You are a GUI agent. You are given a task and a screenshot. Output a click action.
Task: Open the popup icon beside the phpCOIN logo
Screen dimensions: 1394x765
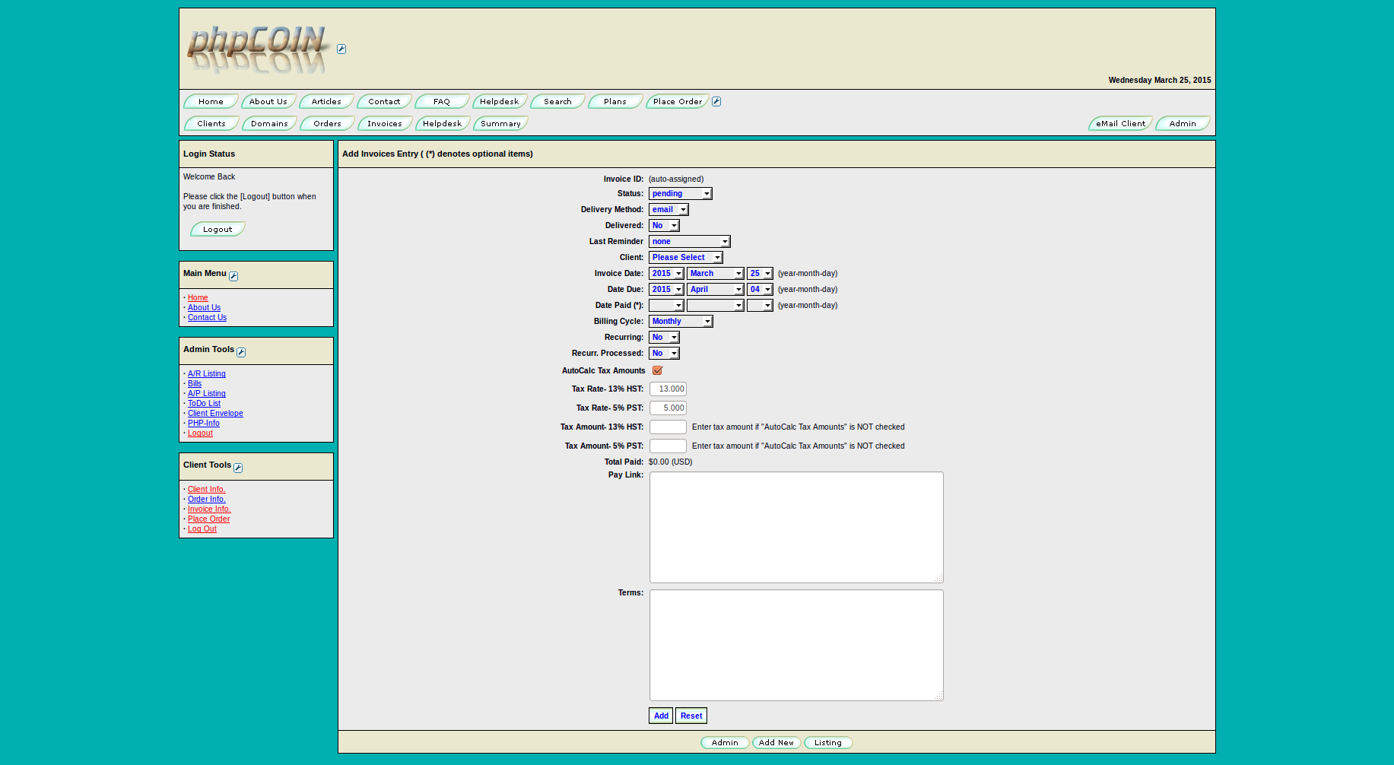pyautogui.click(x=341, y=48)
